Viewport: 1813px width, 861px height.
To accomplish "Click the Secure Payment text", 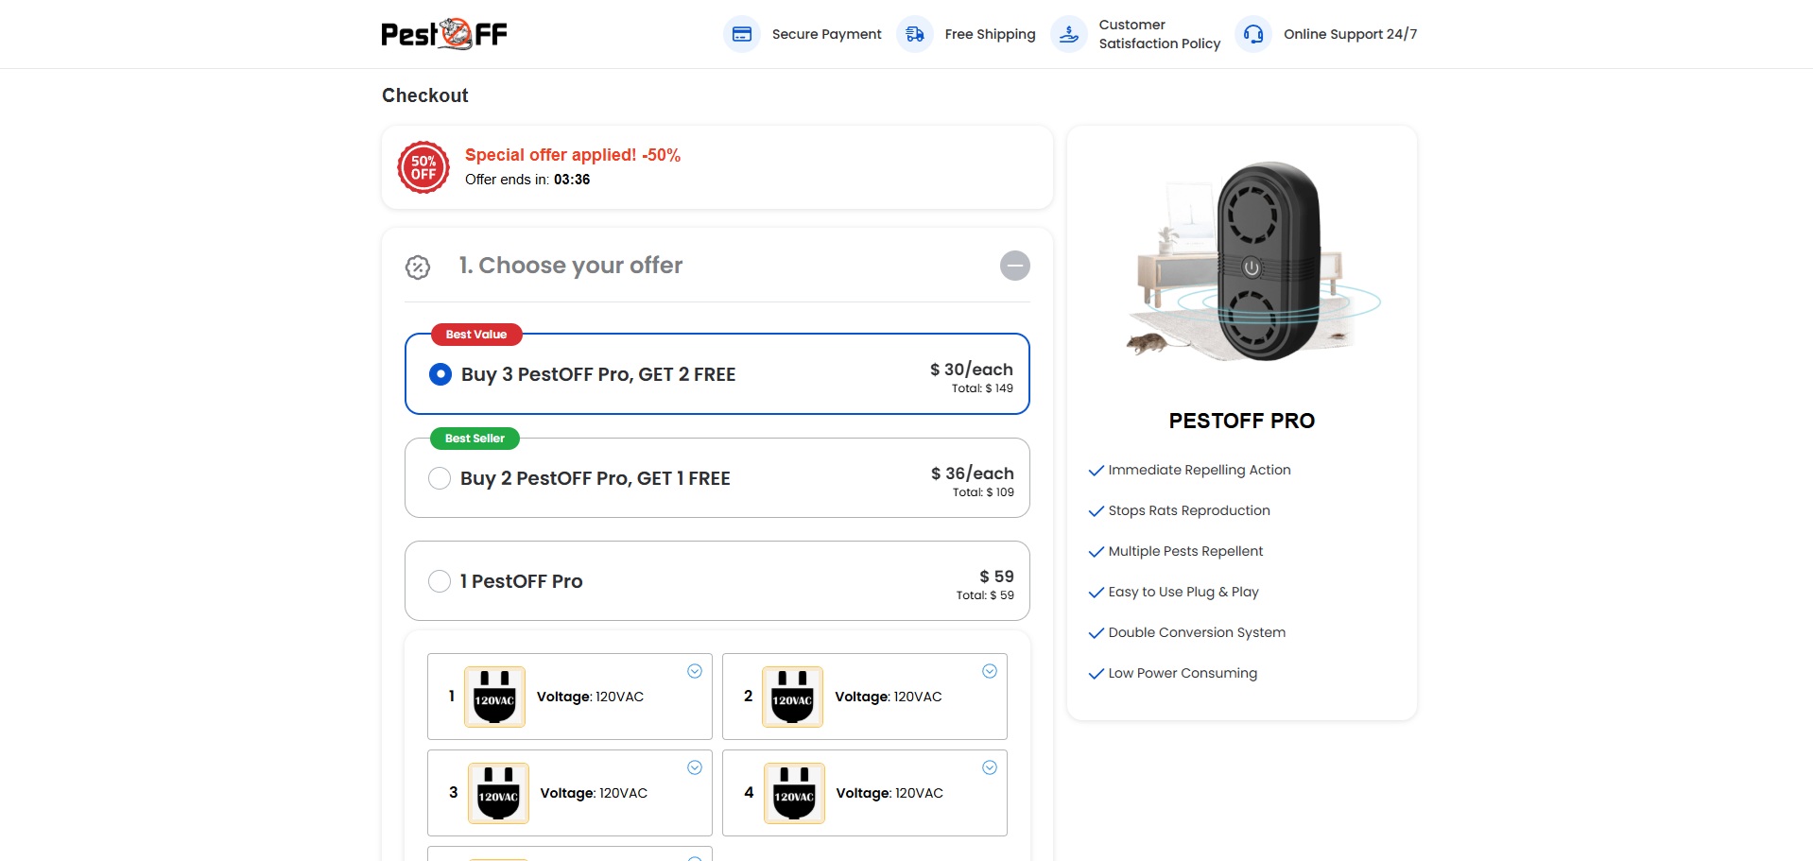I will 826,34.
